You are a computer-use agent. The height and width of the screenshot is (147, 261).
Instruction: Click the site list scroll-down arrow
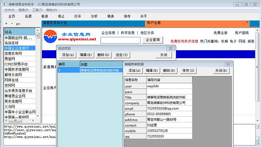coord(38,116)
